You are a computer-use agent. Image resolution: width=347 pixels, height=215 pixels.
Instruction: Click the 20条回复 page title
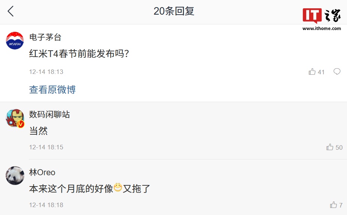click(174, 11)
